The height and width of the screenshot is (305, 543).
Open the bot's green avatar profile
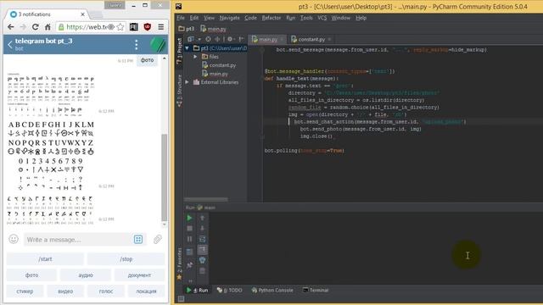[158, 45]
